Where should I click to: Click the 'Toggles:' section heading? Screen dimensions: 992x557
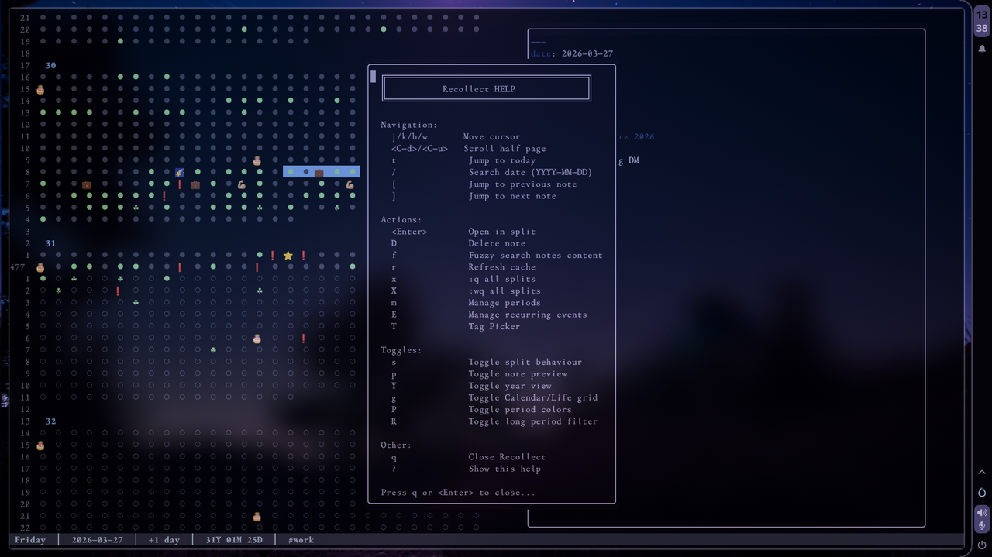[x=401, y=350]
